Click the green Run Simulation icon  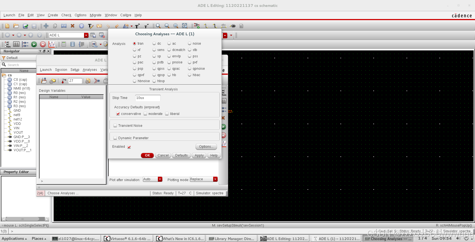coord(34,44)
